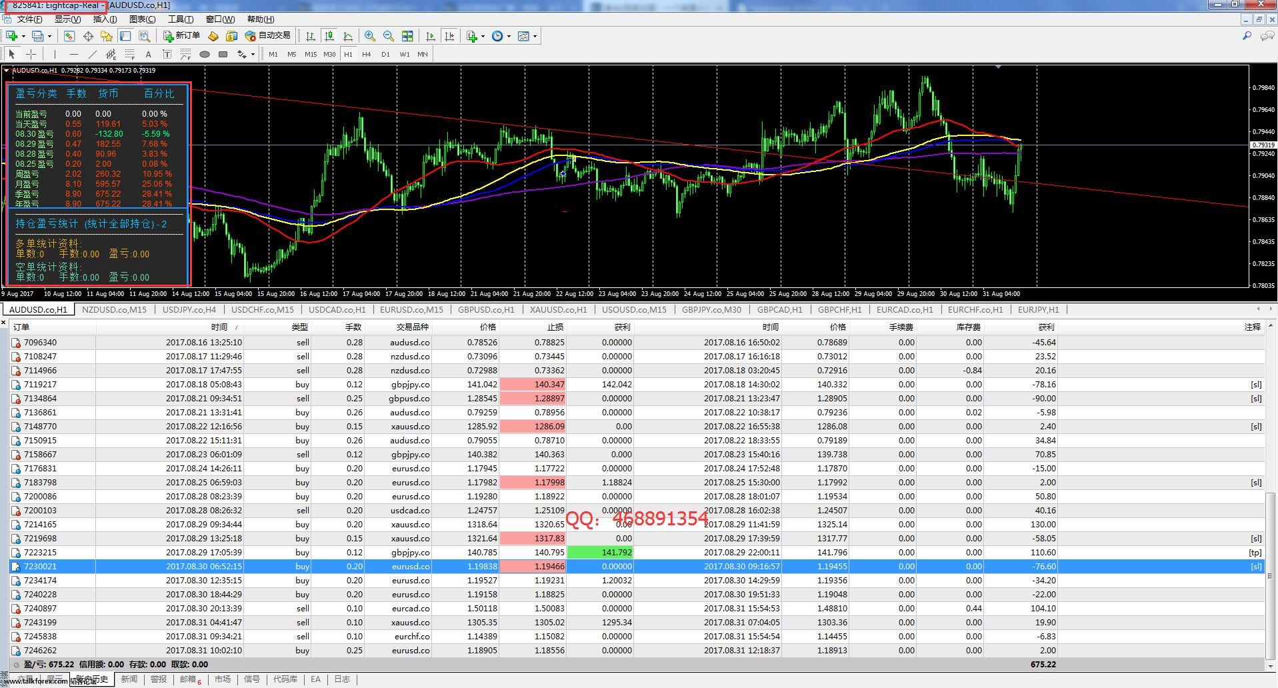
Task: Open the 邮箱 terminal tab
Action: pyautogui.click(x=190, y=679)
